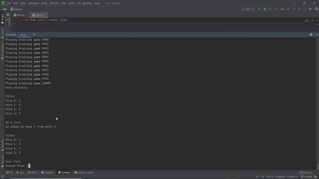Screen dimensions: 319x179
Task: Click the project view list icon beside tabs
Action: [x=8, y=15]
